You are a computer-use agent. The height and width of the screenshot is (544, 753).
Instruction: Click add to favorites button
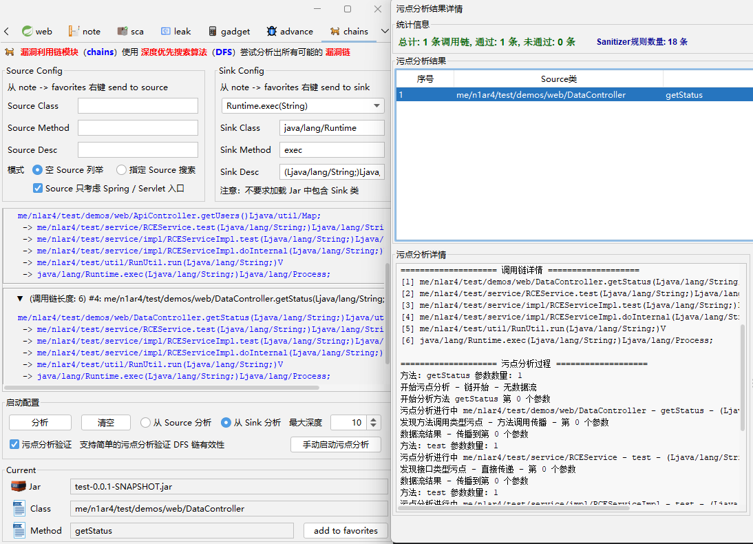point(346,530)
